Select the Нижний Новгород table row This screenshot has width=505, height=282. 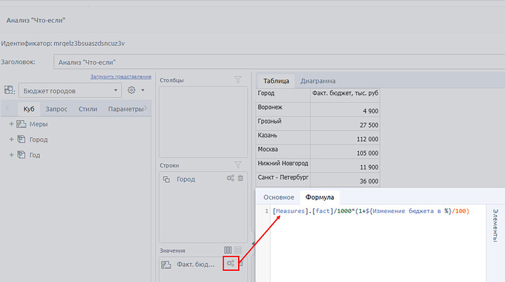point(318,166)
